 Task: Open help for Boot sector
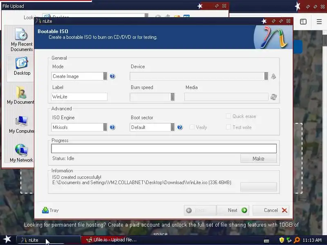180,127
